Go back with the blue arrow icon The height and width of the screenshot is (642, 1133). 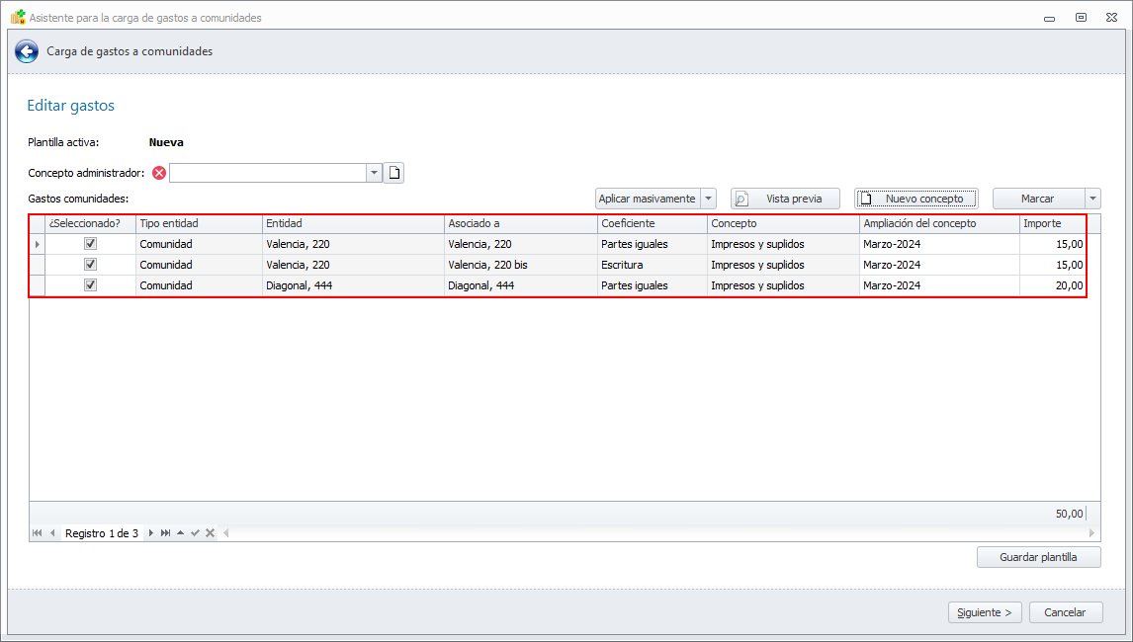pos(27,51)
